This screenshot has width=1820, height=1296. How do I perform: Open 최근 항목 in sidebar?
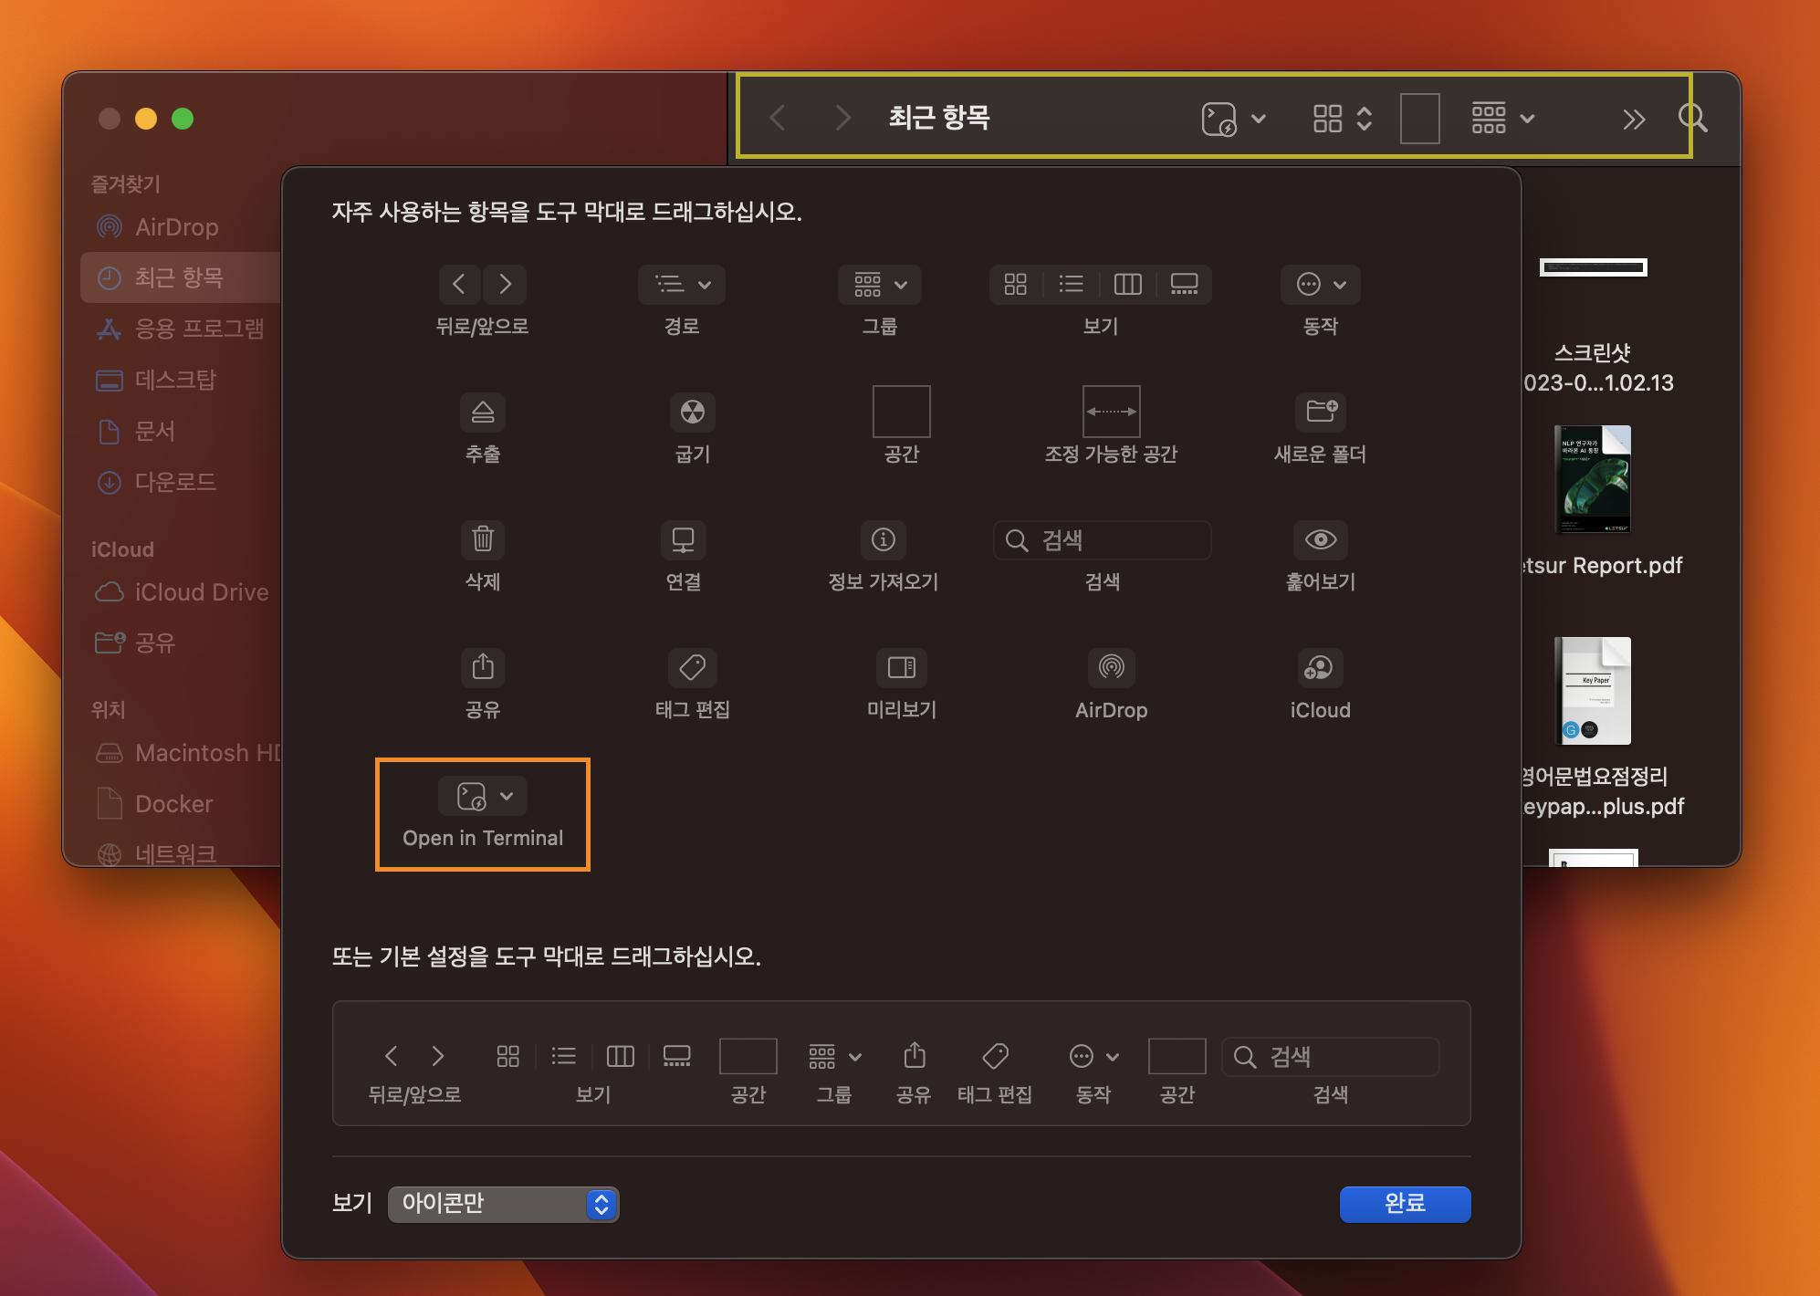point(178,277)
